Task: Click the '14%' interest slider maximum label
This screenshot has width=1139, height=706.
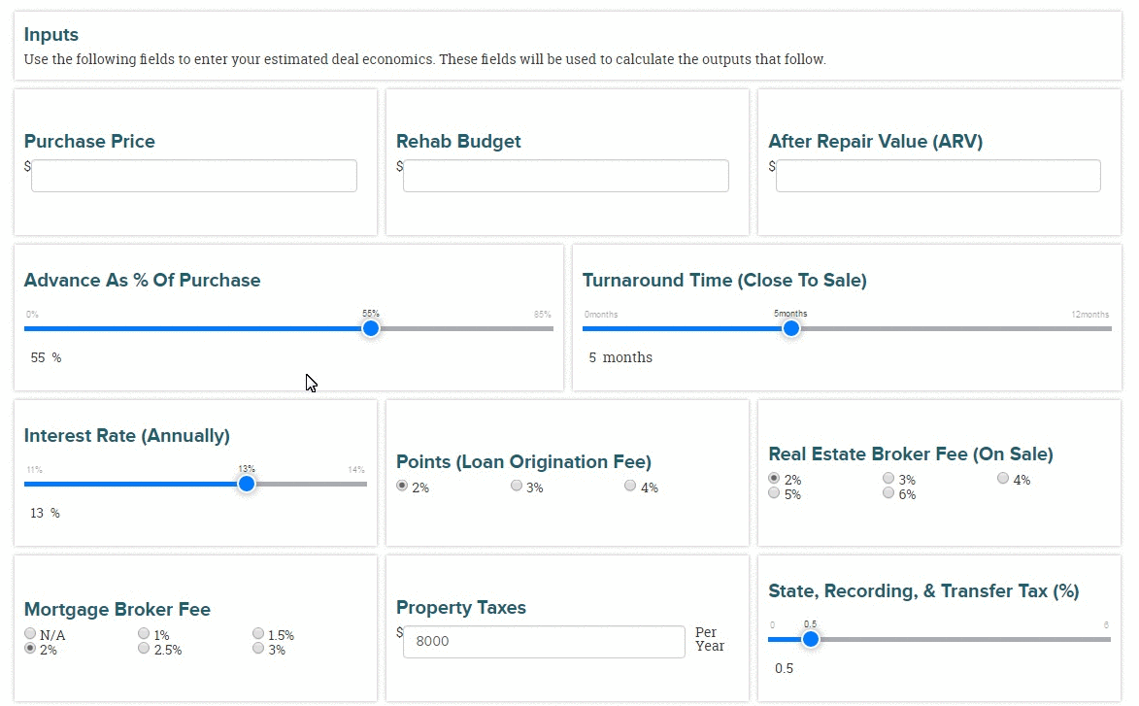Action: click(x=356, y=470)
